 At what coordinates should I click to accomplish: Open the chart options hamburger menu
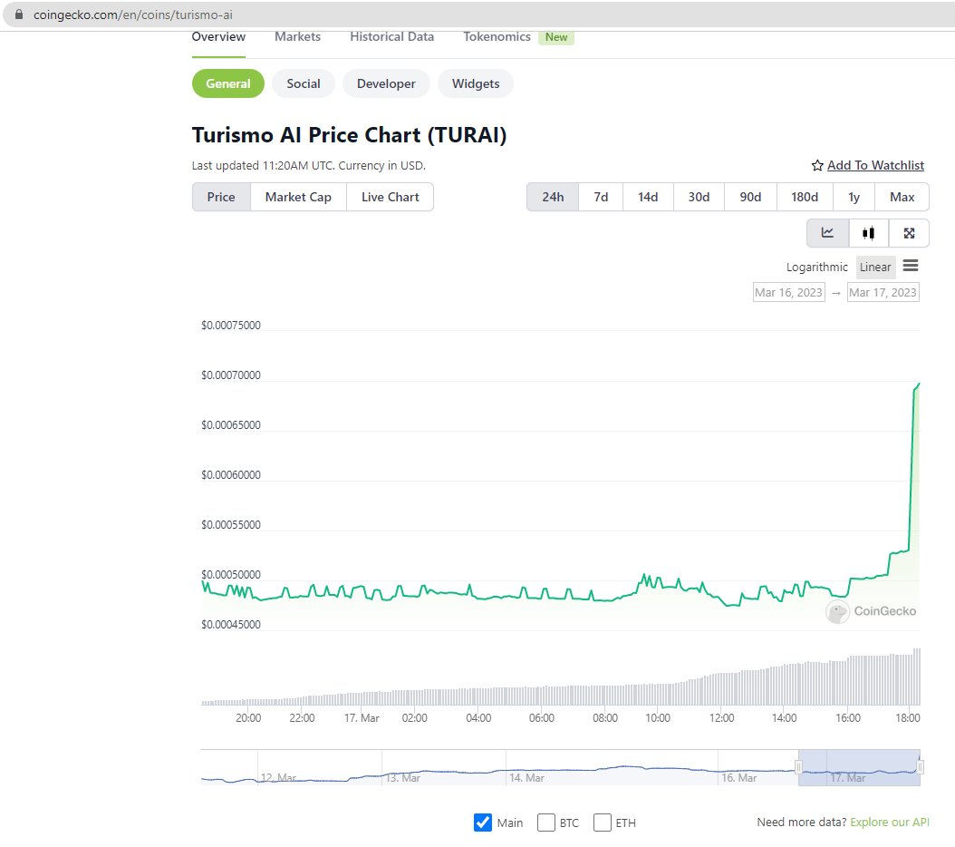(x=911, y=266)
